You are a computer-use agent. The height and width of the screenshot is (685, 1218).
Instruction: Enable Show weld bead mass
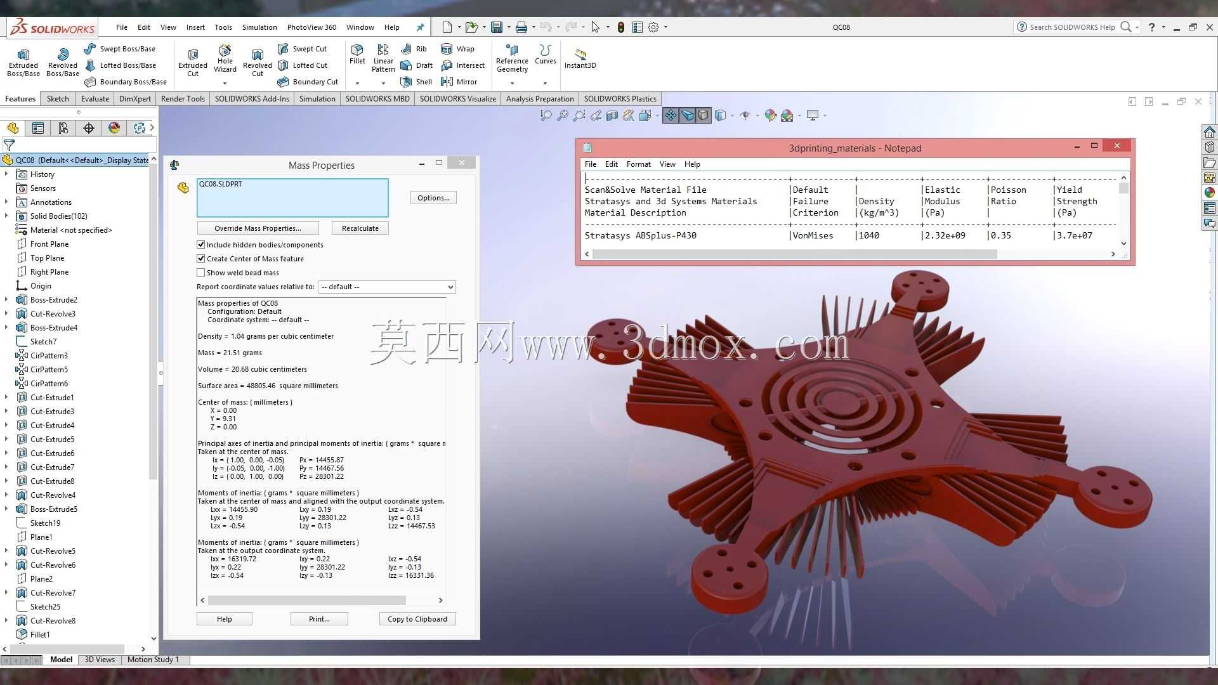pos(201,273)
